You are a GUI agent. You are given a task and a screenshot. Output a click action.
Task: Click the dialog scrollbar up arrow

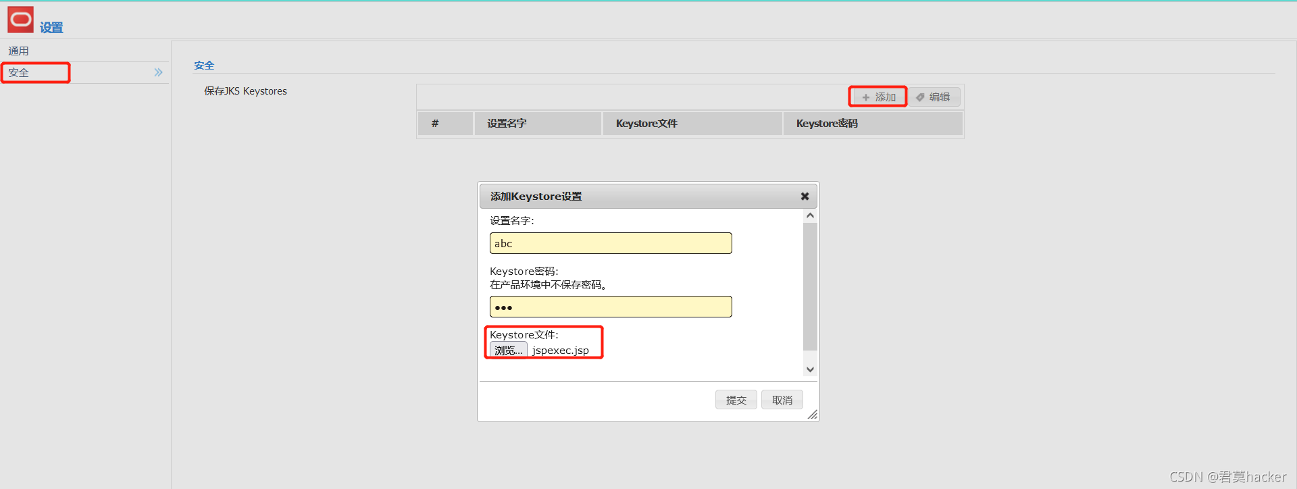click(810, 215)
